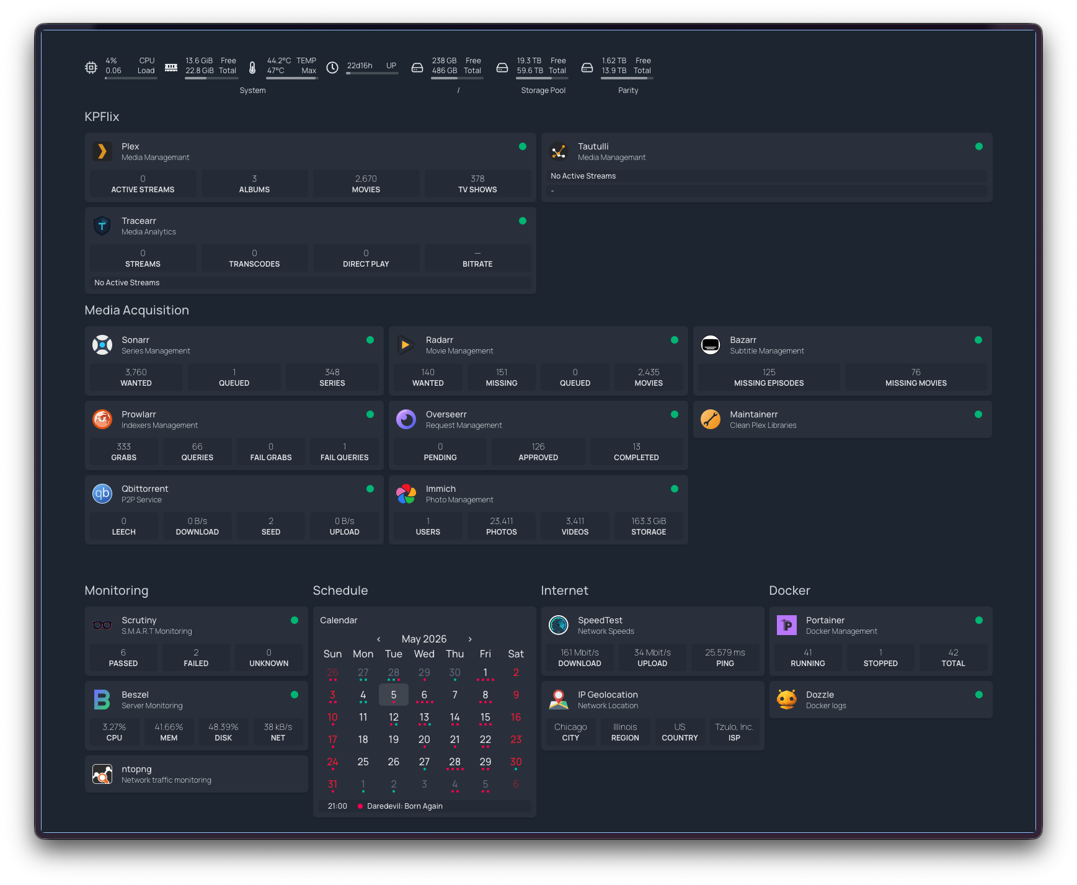Go to previous month in calendar

(379, 639)
